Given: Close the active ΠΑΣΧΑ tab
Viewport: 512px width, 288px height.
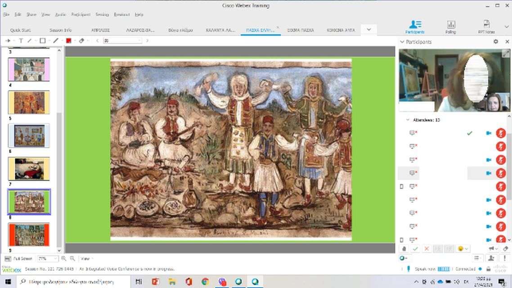Looking at the screenshot, I should pyautogui.click(x=278, y=27).
